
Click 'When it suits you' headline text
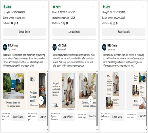click(x=6, y=118)
